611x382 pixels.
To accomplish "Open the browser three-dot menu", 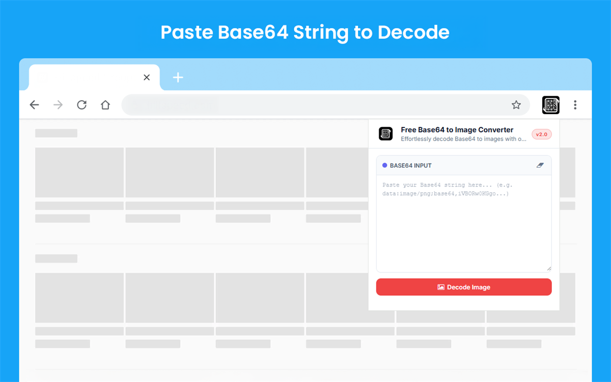I will point(575,105).
